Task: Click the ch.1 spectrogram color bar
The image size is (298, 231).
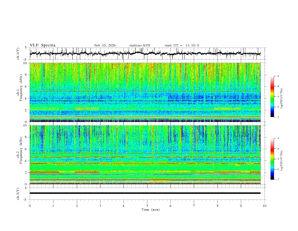Action: [272, 97]
